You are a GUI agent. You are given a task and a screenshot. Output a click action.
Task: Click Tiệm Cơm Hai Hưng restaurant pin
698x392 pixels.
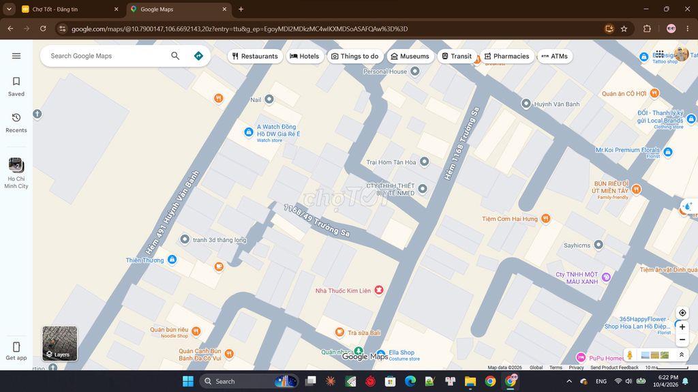545,218
